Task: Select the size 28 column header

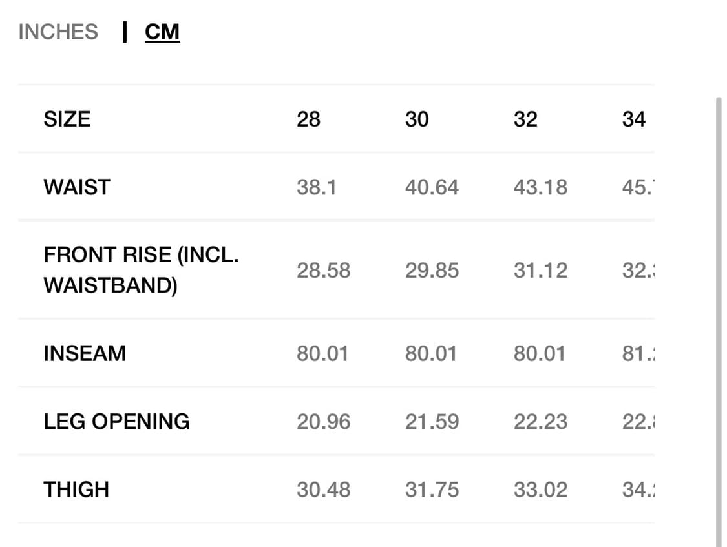Action: (x=308, y=119)
